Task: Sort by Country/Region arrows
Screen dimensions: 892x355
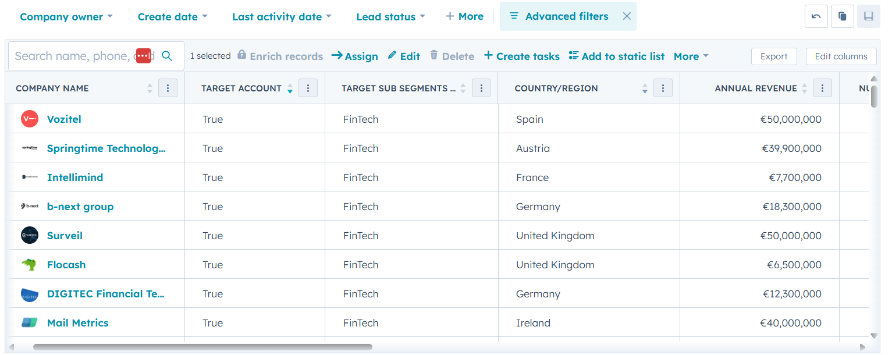Action: 645,88
